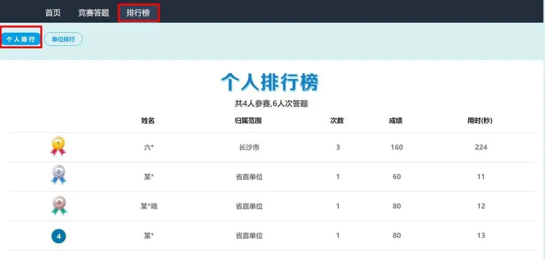Select the 排行榜 navigation tab
Viewport: 545px width, 260px height.
(138, 13)
